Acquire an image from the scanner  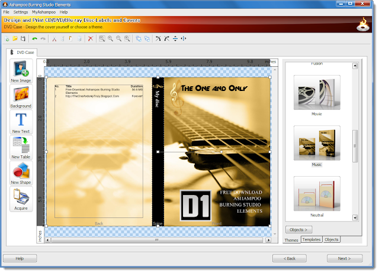pos(21,199)
